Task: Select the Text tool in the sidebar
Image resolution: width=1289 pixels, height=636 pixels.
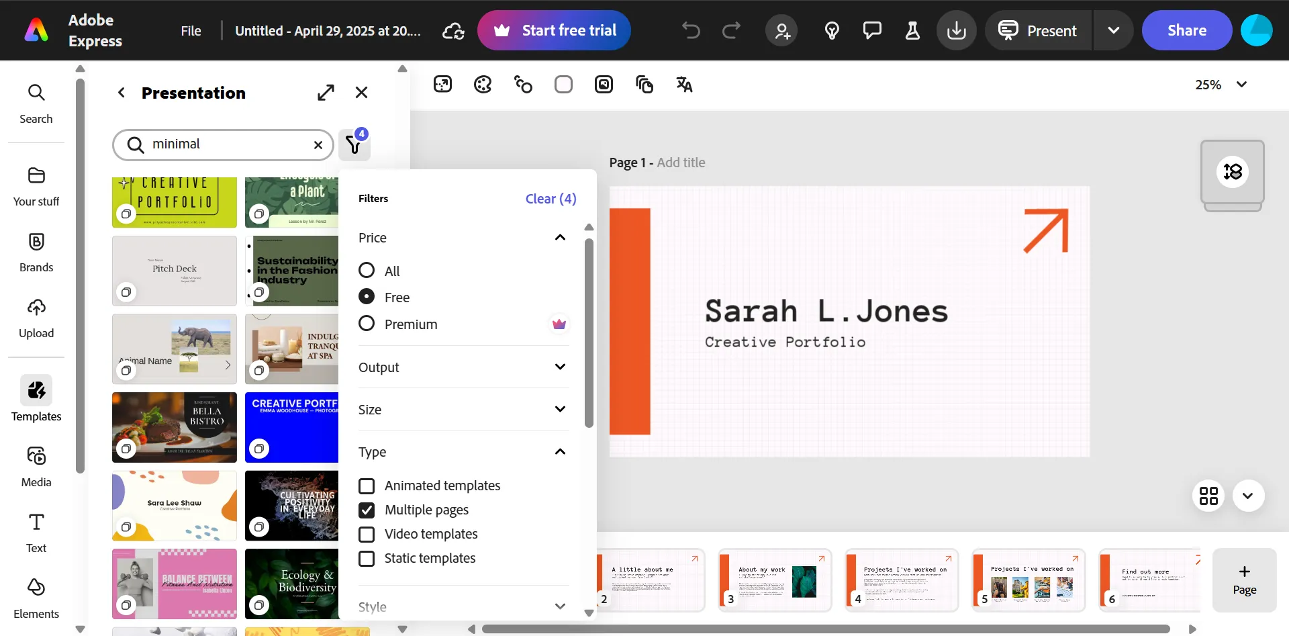Action: pyautogui.click(x=36, y=531)
